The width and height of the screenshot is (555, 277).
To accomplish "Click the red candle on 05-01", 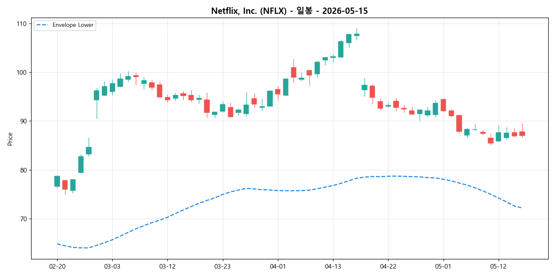I will pos(443,105).
